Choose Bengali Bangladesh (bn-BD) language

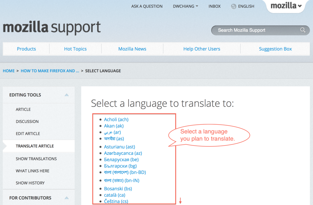click(x=125, y=172)
